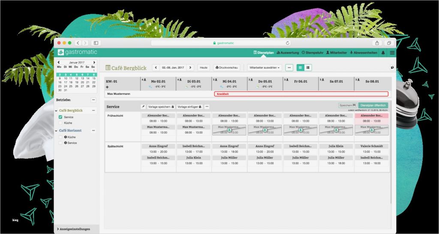The width and height of the screenshot is (439, 234).
Task: Click the Spätschicht row label
Action: pos(115,147)
